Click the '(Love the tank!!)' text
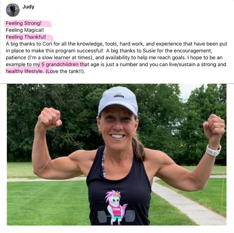Screen dimensions: 234x233 (66, 71)
